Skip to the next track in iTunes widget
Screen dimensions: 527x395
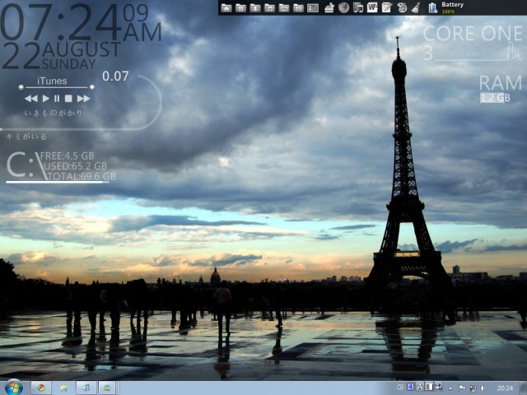[x=83, y=99]
